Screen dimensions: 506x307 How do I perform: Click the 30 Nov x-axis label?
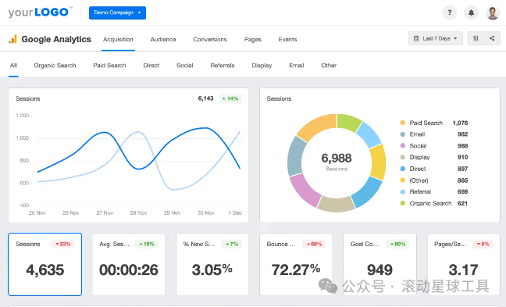tap(206, 213)
